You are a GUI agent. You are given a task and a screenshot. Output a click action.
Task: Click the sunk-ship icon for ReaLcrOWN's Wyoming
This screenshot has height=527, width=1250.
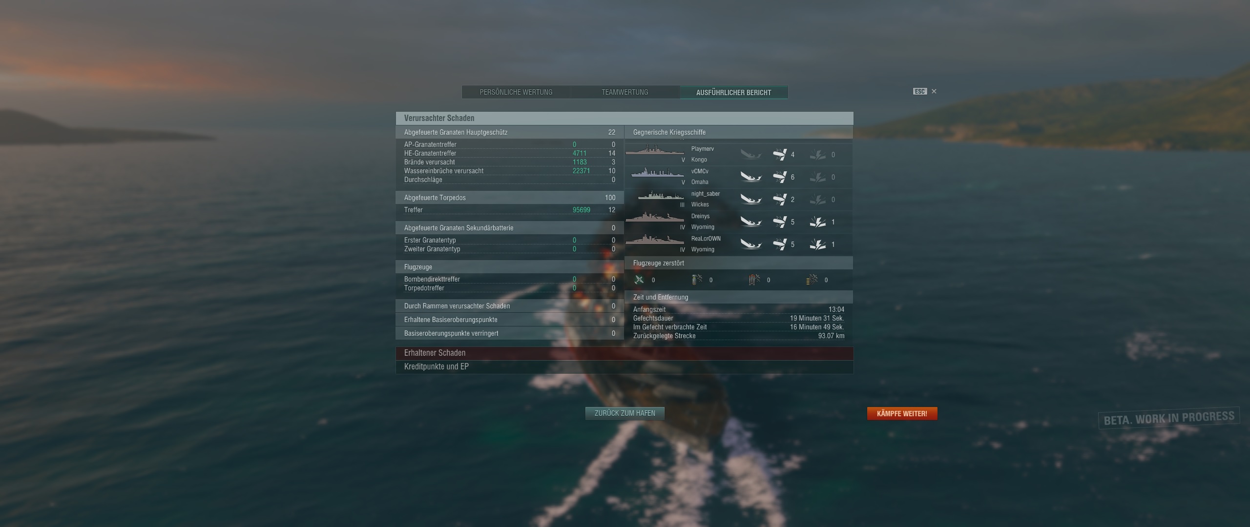(x=751, y=244)
